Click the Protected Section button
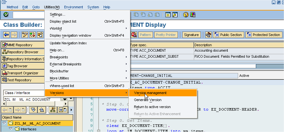This screenshot has height=132, width=284. (x=264, y=35)
